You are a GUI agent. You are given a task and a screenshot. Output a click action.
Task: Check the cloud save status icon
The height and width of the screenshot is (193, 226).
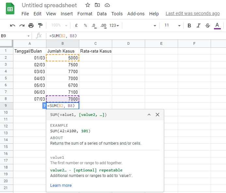tap(107, 5)
